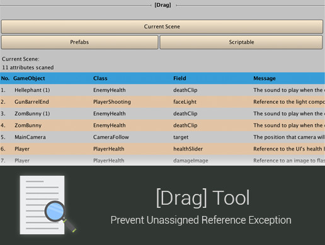Click the 'Current Scene:' label
Screen dimensions: 325x245
coord(21,59)
